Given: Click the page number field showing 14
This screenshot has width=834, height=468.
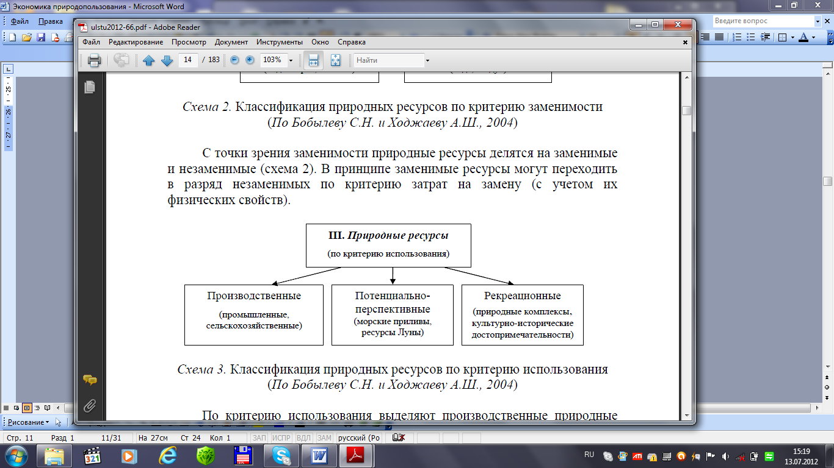Looking at the screenshot, I should pos(188,60).
